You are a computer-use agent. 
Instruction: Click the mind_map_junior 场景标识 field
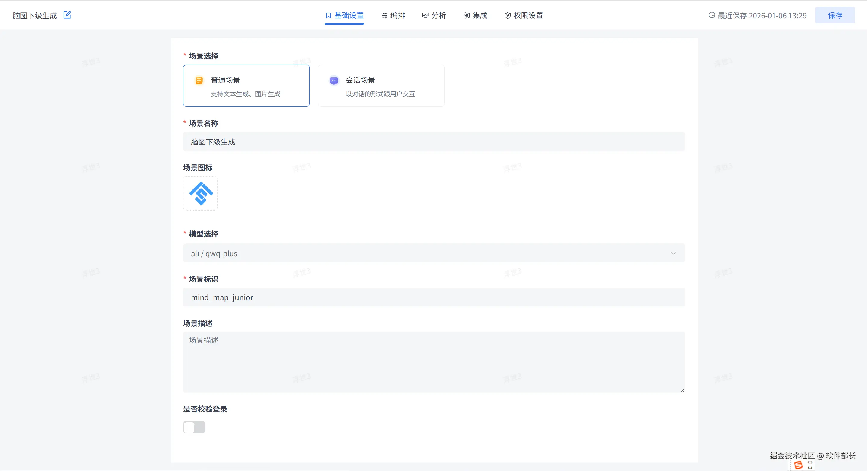(x=434, y=297)
